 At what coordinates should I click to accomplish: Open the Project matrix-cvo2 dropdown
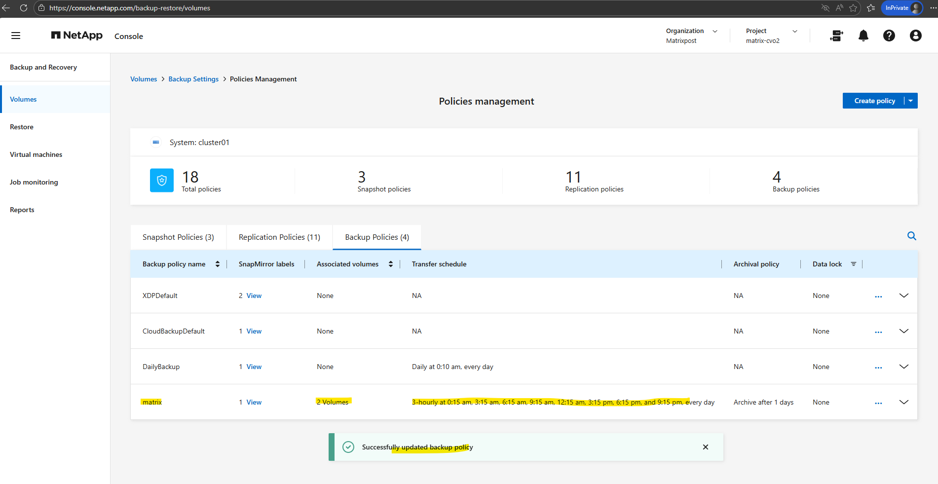tap(794, 31)
